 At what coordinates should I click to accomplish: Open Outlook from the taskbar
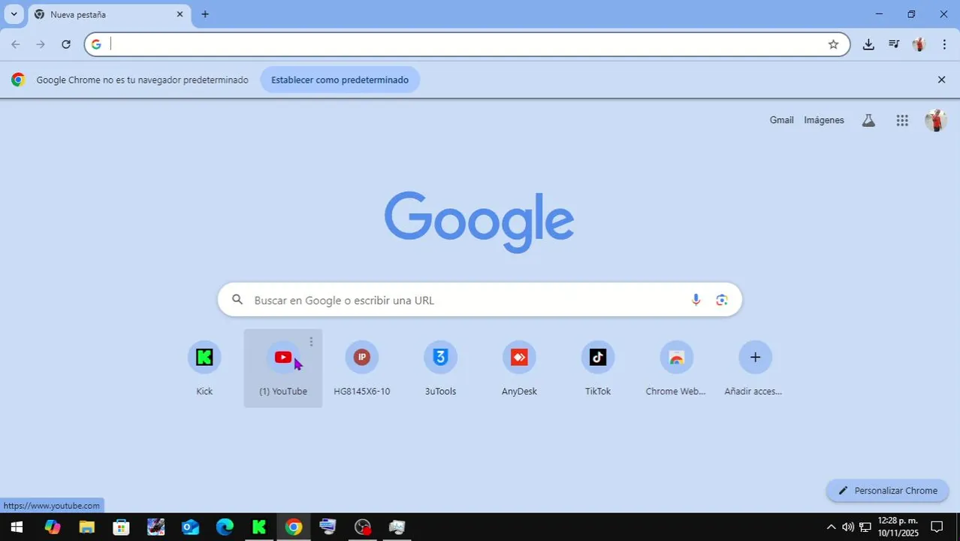pos(190,527)
